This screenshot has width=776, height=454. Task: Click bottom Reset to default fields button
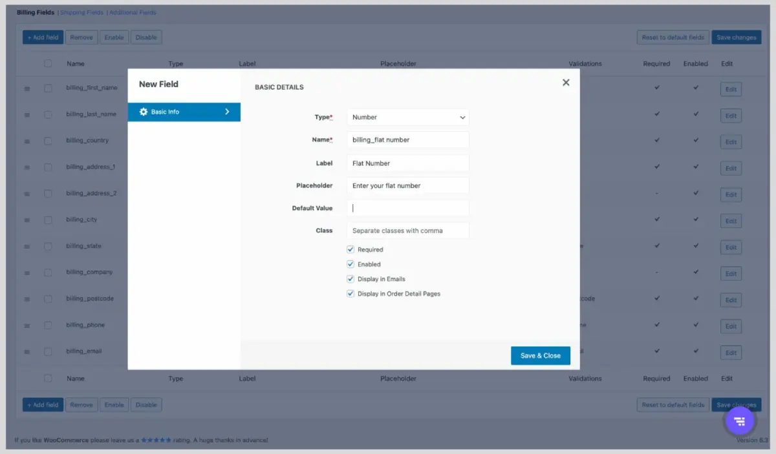[x=673, y=405]
